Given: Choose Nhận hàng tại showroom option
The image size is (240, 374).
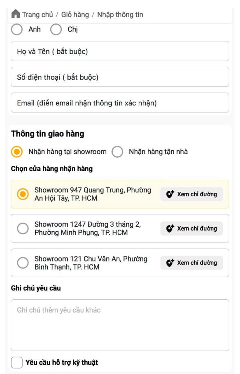Looking at the screenshot, I should pos(17,152).
